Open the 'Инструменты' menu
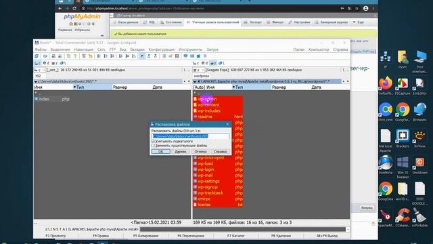The height and width of the screenshot is (244, 433). 190,49
